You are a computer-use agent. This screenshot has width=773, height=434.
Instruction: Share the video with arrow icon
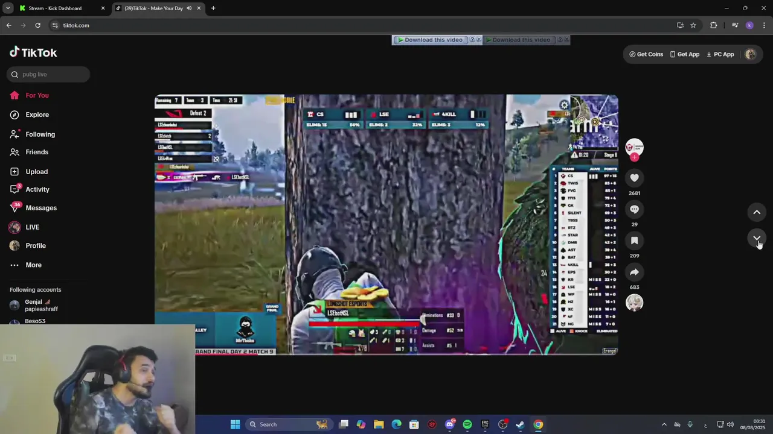(634, 272)
